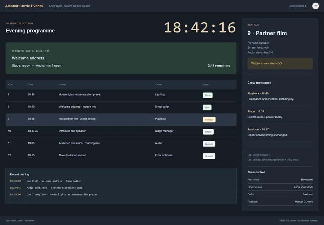The image size is (324, 225).
Task: Click the State column header
Action: [x=206, y=85]
